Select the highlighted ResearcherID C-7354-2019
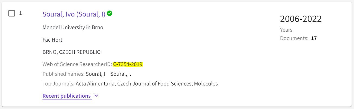354x109 pixels. click(x=128, y=64)
